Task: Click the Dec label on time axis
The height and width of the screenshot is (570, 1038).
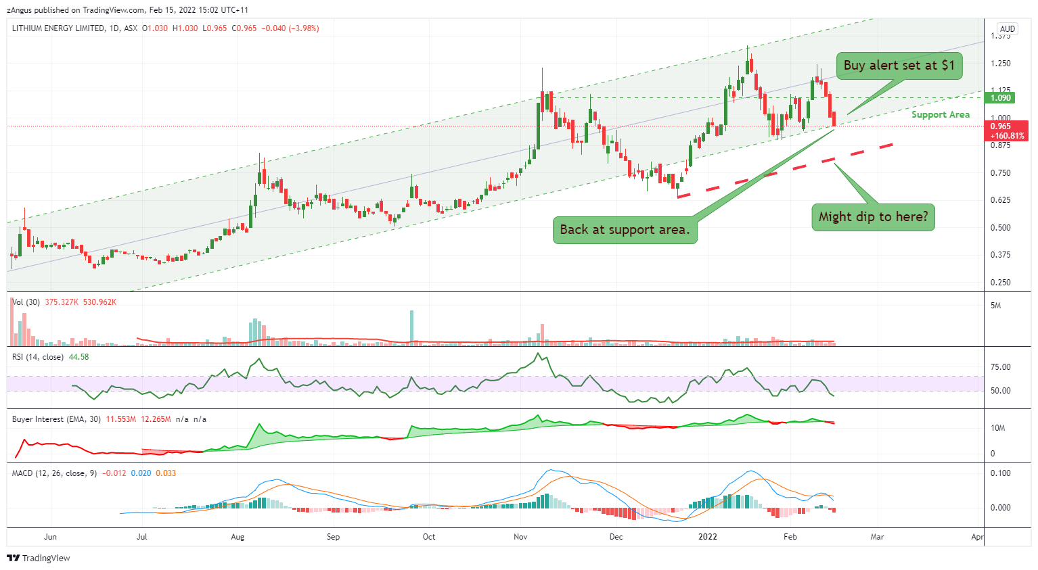Action: point(616,537)
